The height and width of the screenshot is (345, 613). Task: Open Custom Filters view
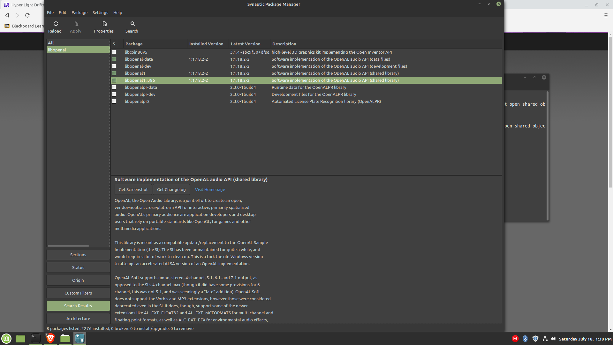(78, 293)
